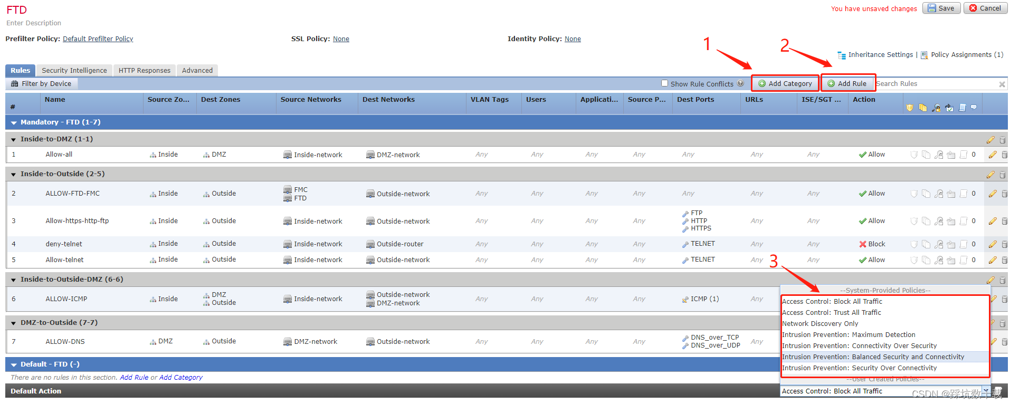Open Inheritance Settings icon link
Screen dimensions: 1010x404
pyautogui.click(x=842, y=55)
